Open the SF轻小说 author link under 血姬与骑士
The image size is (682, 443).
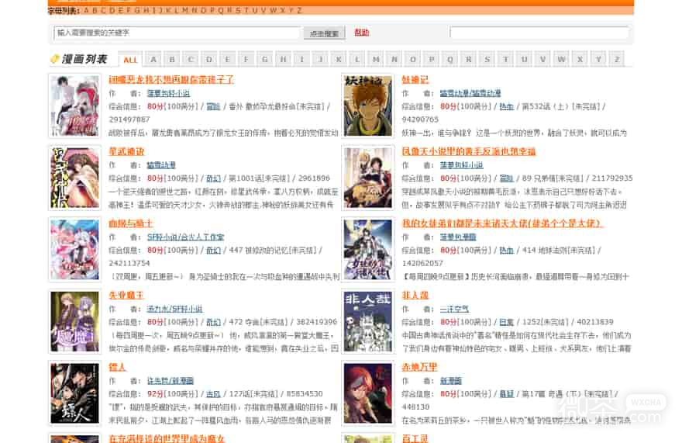tap(185, 237)
